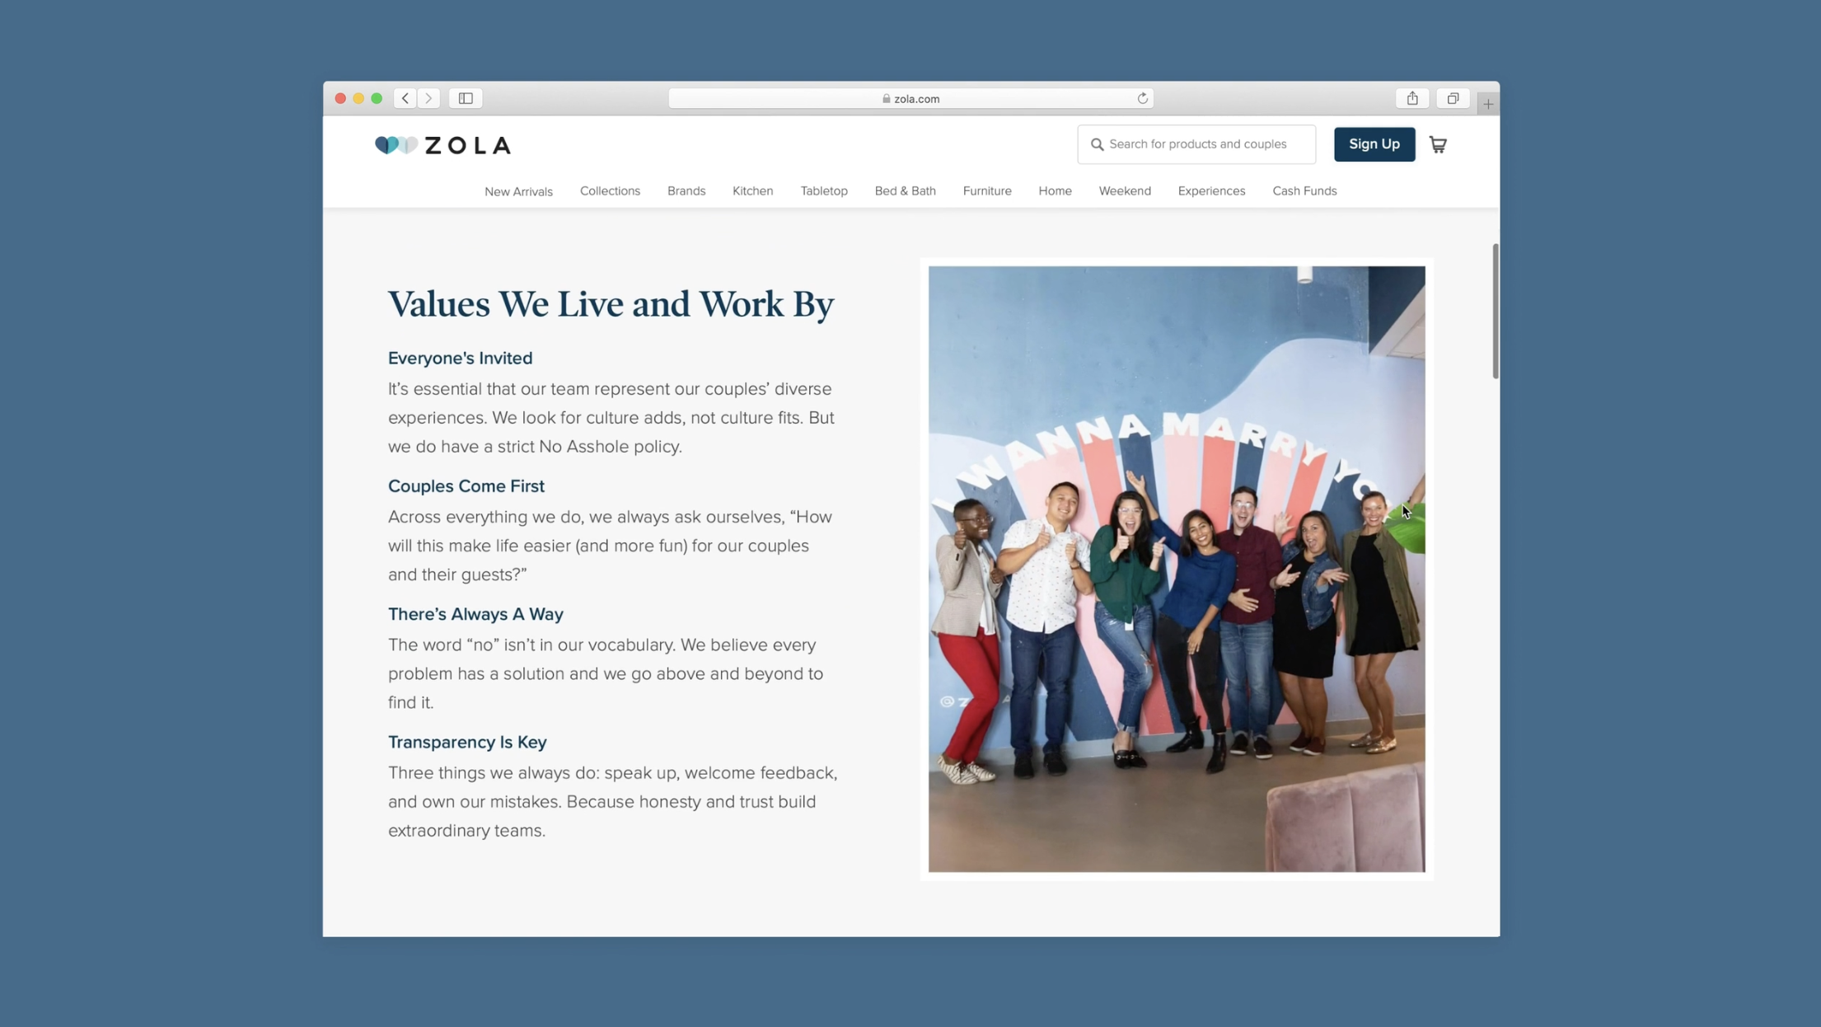Image resolution: width=1821 pixels, height=1027 pixels.
Task: Reload the page with refresh icon
Action: click(x=1142, y=98)
